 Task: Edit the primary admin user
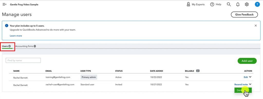point(246,77)
